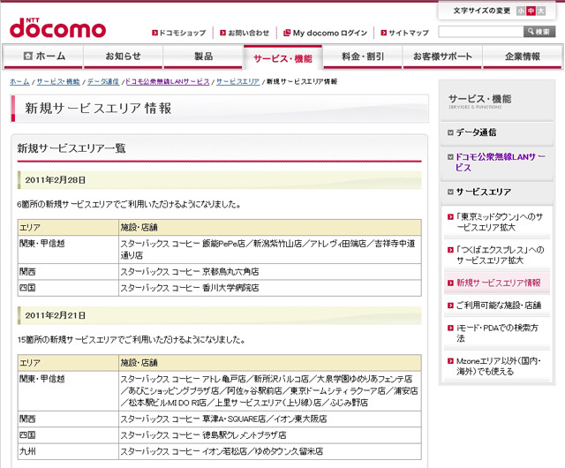Click the arrow icon beside iモード・PDA link
This screenshot has width=565, height=468.
(x=450, y=328)
